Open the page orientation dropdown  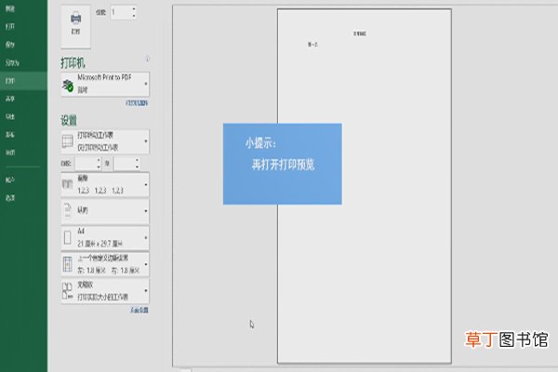105,211
